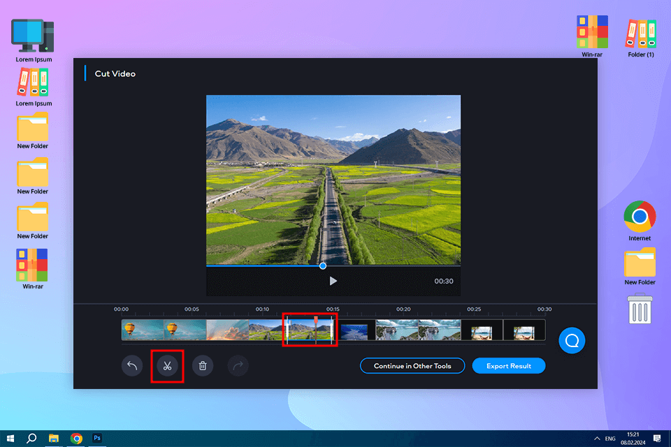Open Chrome from the taskbar
Viewport: 671px width, 447px height.
(76, 439)
